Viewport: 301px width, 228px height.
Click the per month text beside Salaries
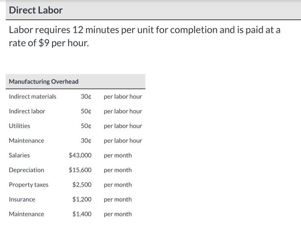118,156
